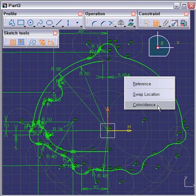Image resolution: width=196 pixels, height=196 pixels.
Task: Expand the Trim tool dropdown arrow
Action: (115, 27)
